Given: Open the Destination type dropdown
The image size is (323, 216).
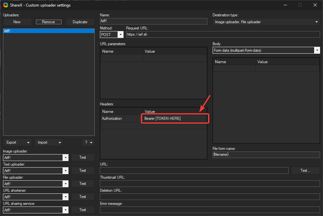Looking at the screenshot, I should coord(266,22).
